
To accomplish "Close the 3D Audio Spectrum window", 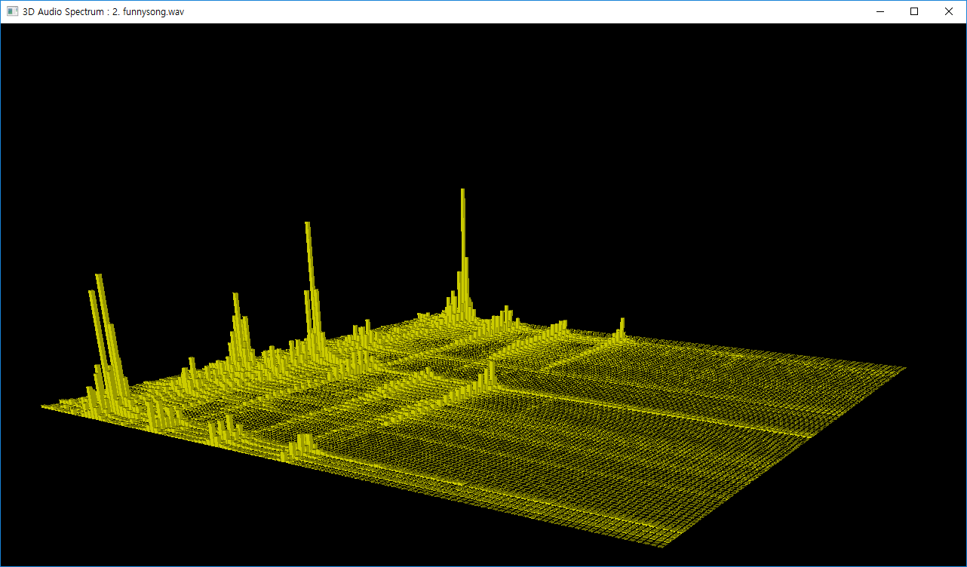I will tap(949, 11).
